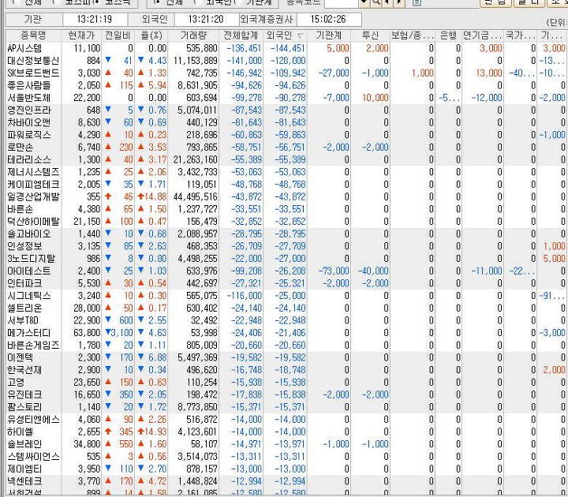The height and width of the screenshot is (497, 568).
Task: Click the 외국인 table column header with sort arrow
Action: tap(285, 35)
